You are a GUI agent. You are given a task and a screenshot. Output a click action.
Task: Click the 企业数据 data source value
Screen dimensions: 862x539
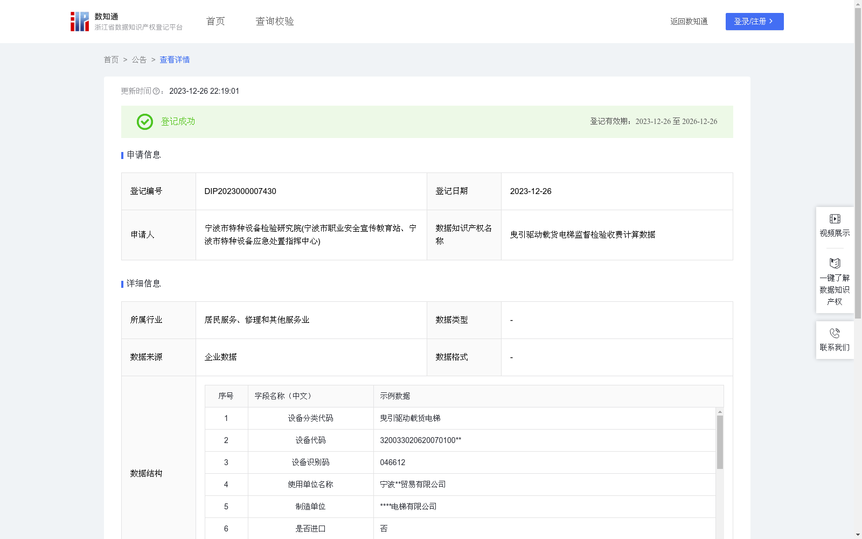(220, 357)
